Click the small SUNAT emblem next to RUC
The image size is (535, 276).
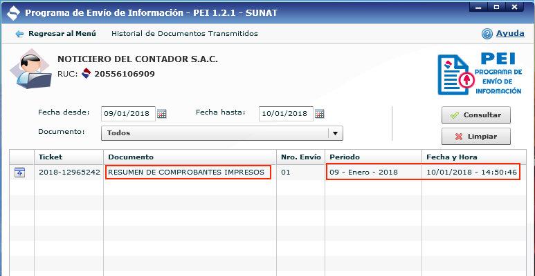(x=87, y=74)
